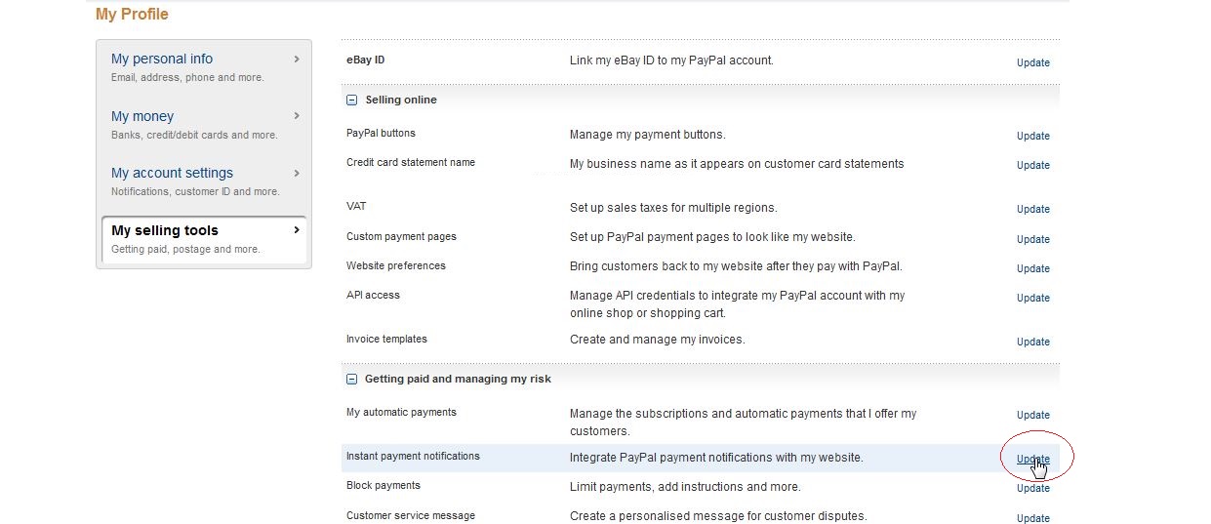
Task: Click chevron arrow beside My money
Action: [297, 116]
